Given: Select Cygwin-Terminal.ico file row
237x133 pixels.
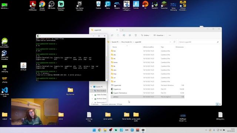Looking at the screenshot, I should point(147,93).
